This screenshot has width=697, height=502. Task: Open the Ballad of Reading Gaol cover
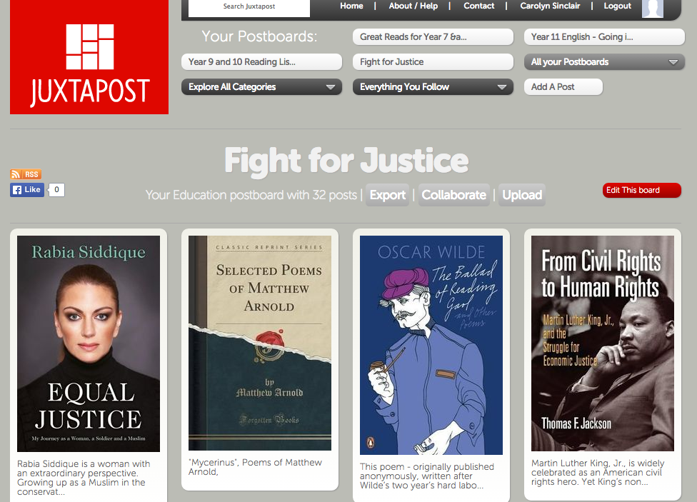[x=431, y=345]
